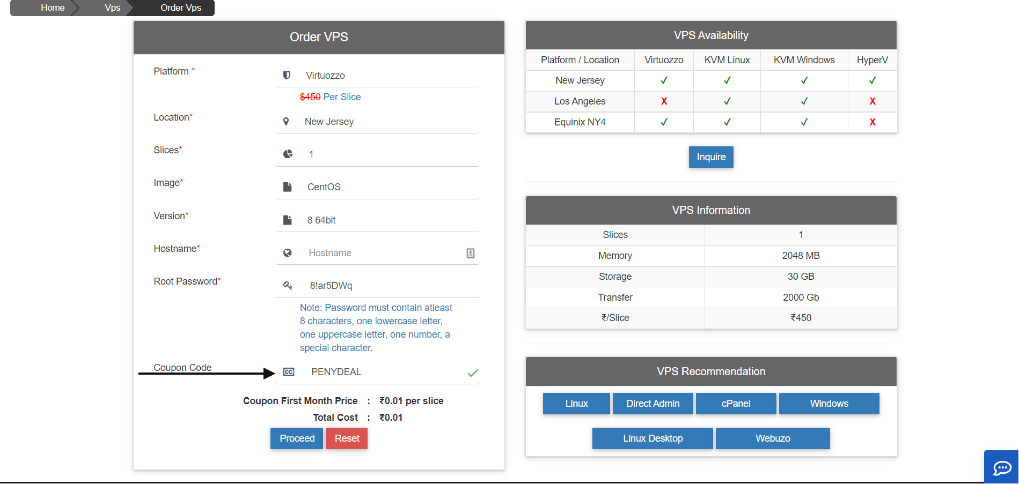Click the '30 GB' storage value
The height and width of the screenshot is (484, 1019).
[x=801, y=277]
